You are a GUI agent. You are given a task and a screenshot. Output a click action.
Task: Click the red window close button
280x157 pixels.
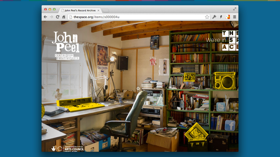46,10
